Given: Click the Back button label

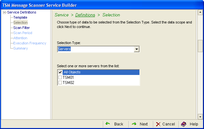Looking at the screenshot, I should point(119,124).
